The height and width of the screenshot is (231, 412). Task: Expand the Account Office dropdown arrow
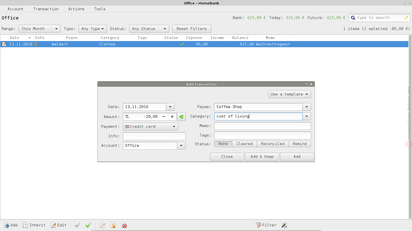[181, 146]
